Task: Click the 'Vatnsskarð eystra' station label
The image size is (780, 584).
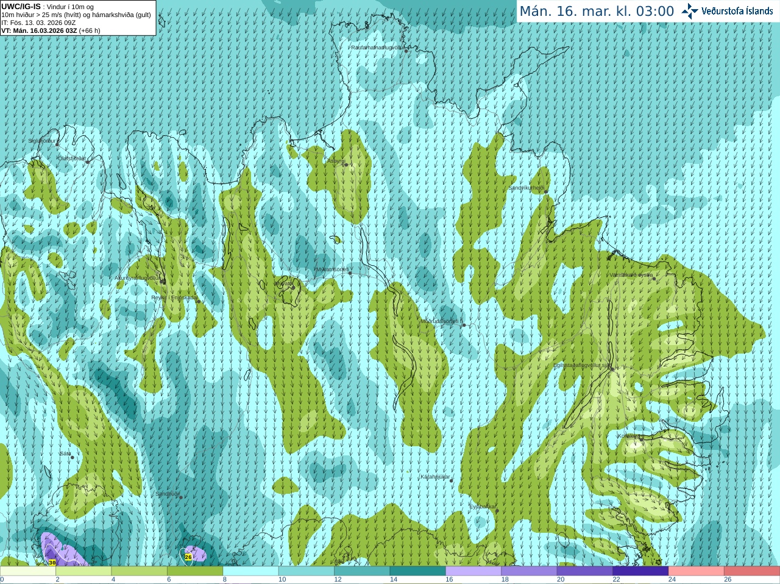Action: tap(631, 275)
